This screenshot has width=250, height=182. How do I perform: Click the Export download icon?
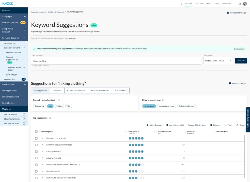[x=237, y=125]
